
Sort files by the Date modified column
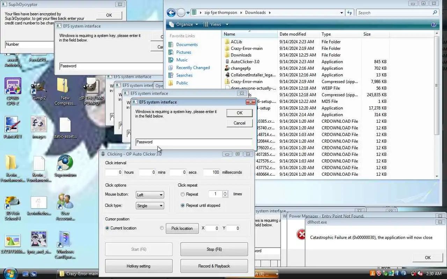[299, 34]
